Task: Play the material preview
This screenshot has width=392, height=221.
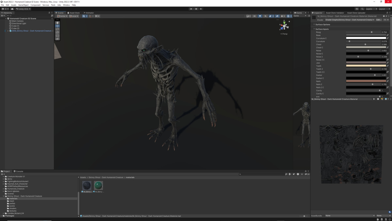Action: click(x=374, y=99)
